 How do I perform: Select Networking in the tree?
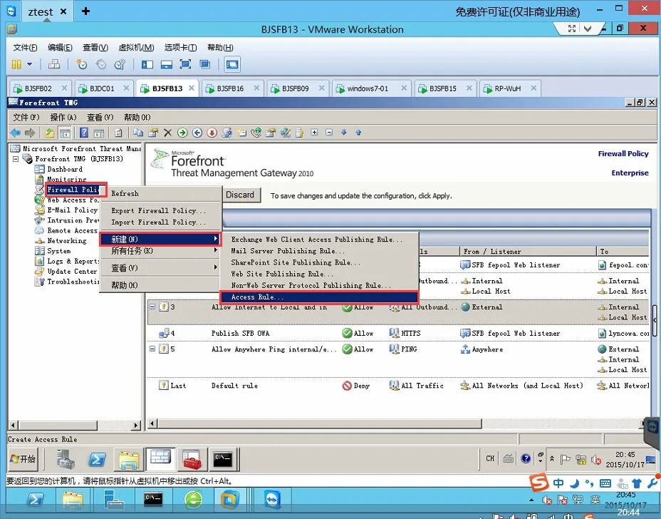pos(67,241)
